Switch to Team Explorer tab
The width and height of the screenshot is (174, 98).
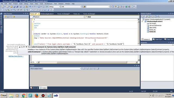coord(157,39)
